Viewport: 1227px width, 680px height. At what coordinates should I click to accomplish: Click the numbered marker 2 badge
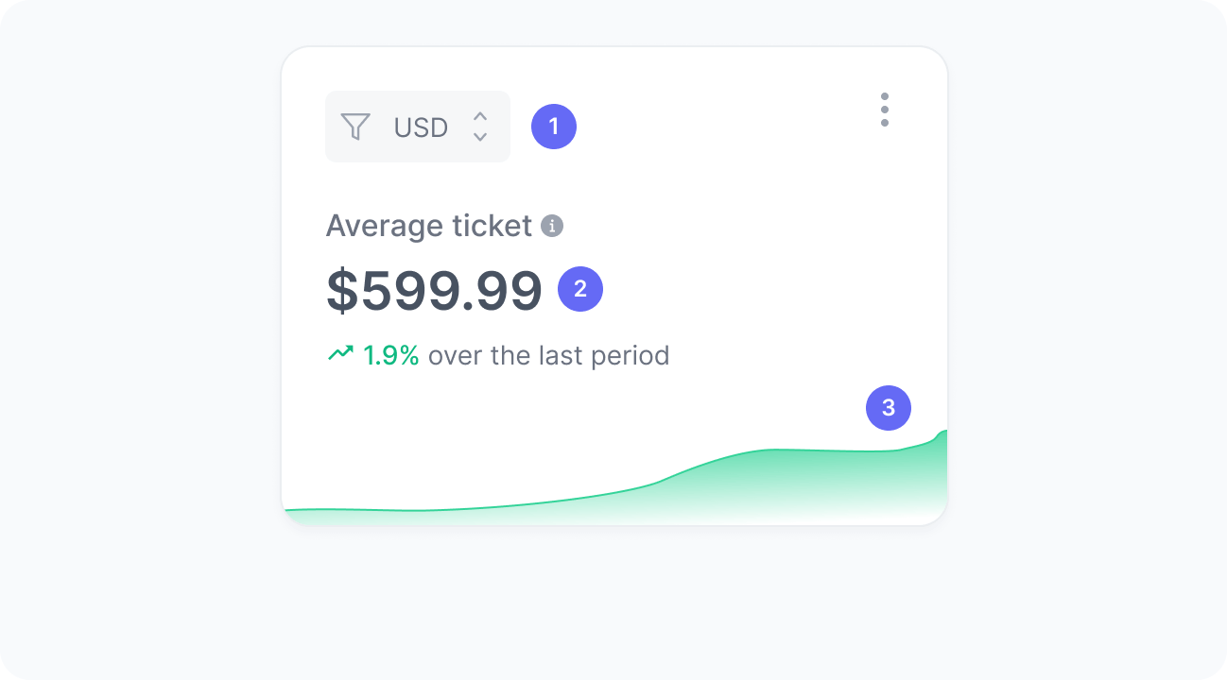pos(582,289)
